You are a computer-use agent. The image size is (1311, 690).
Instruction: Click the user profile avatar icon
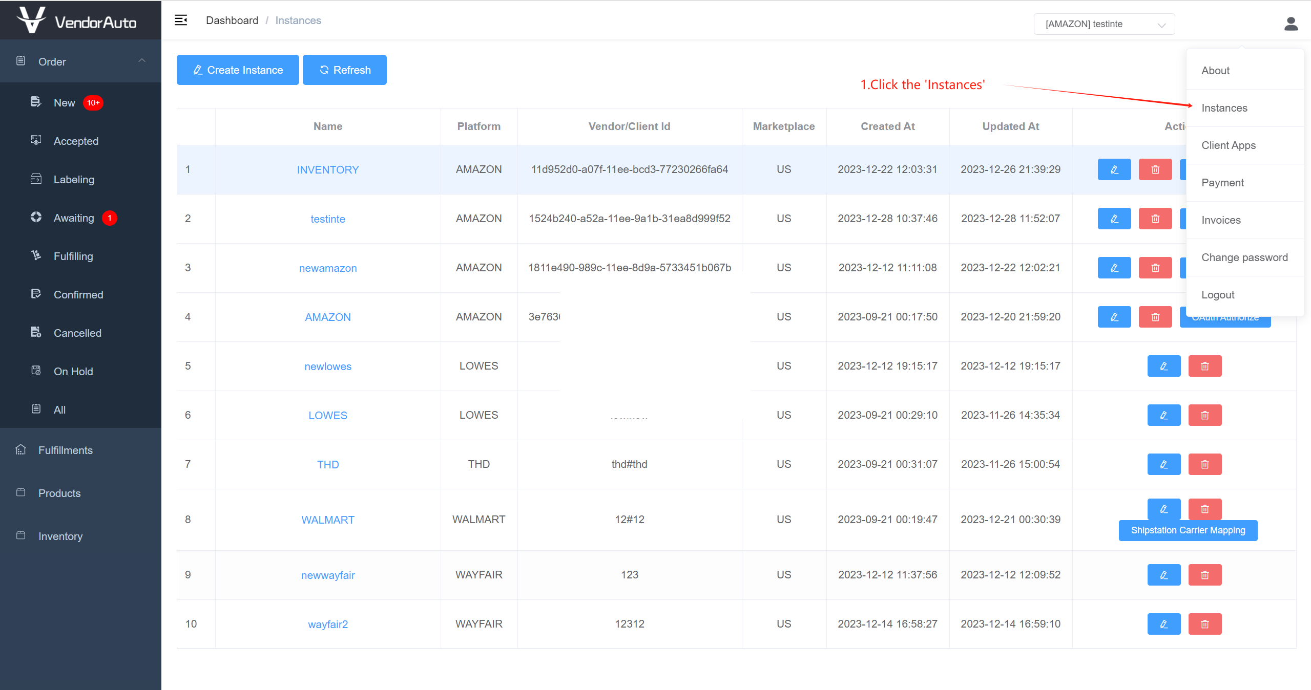1291,24
